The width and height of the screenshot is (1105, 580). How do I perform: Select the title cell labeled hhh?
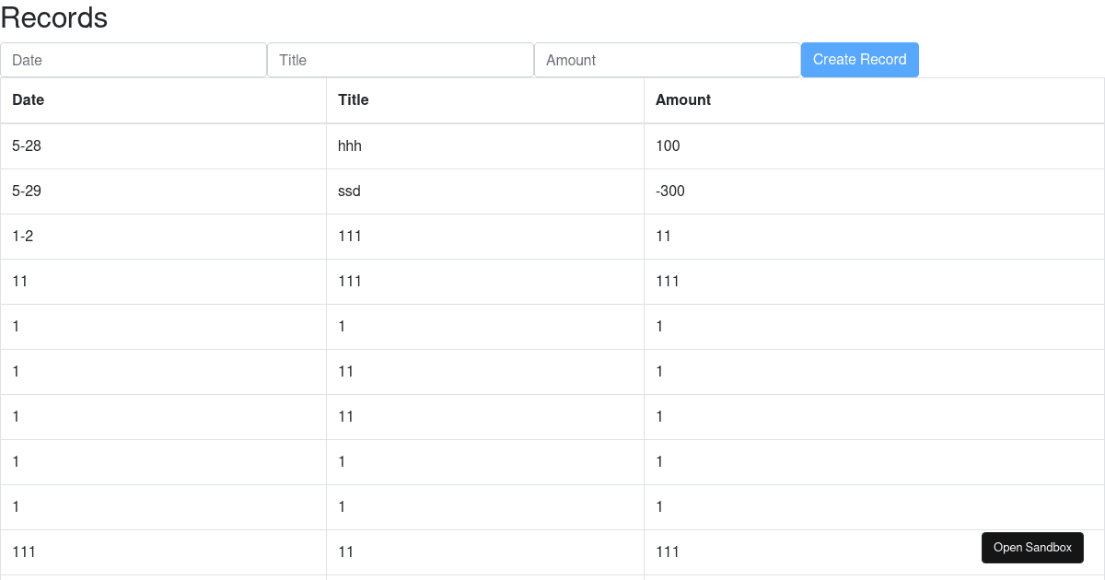click(x=351, y=146)
